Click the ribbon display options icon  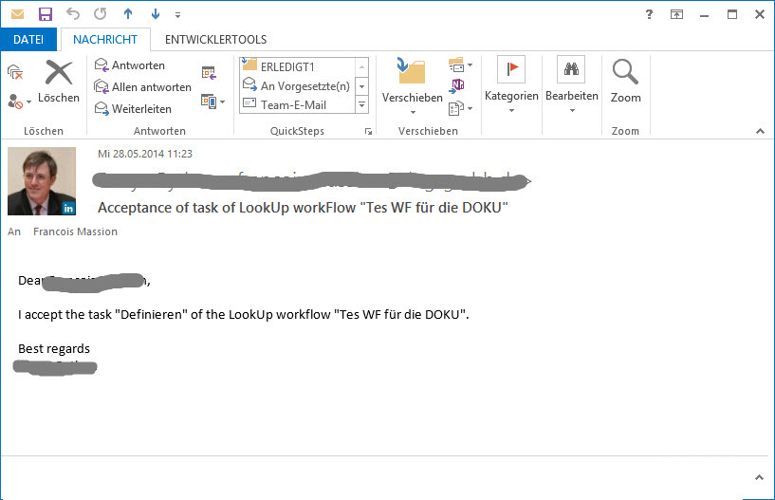click(676, 14)
